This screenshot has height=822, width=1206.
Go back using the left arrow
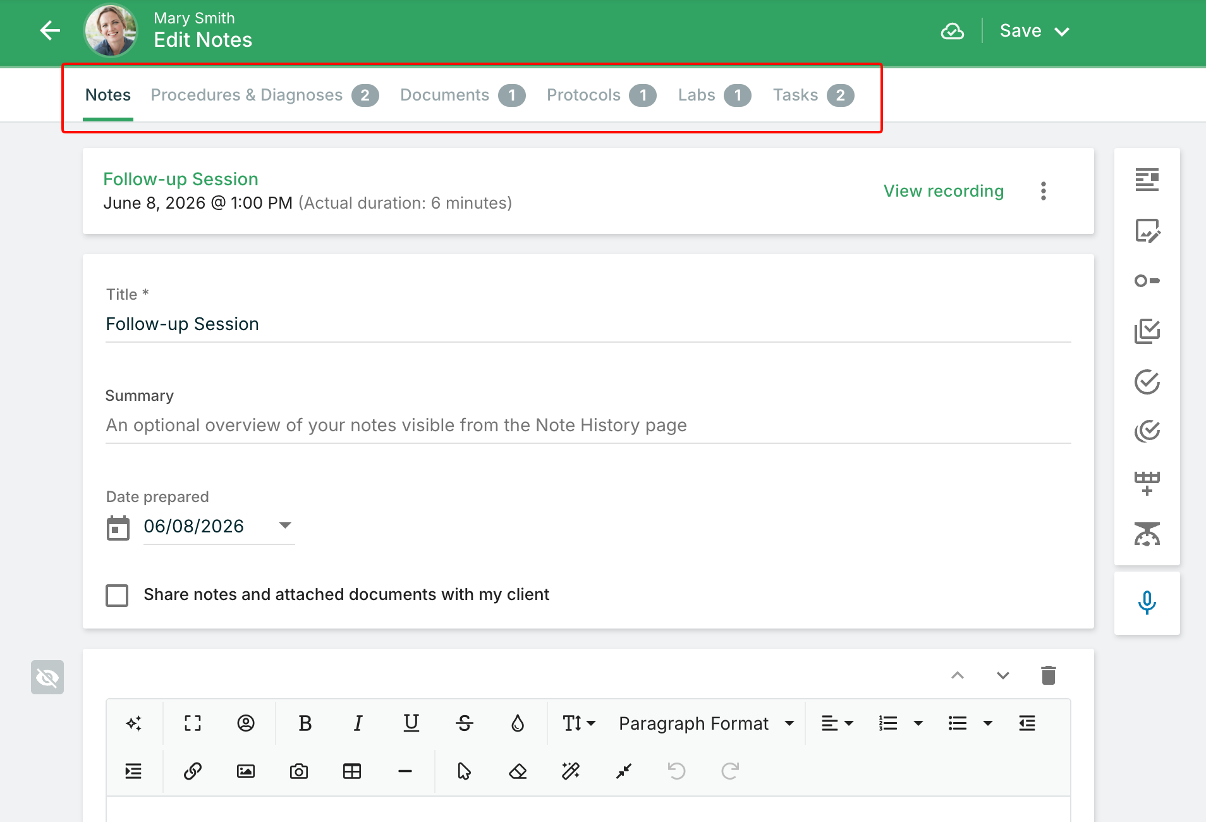50,30
